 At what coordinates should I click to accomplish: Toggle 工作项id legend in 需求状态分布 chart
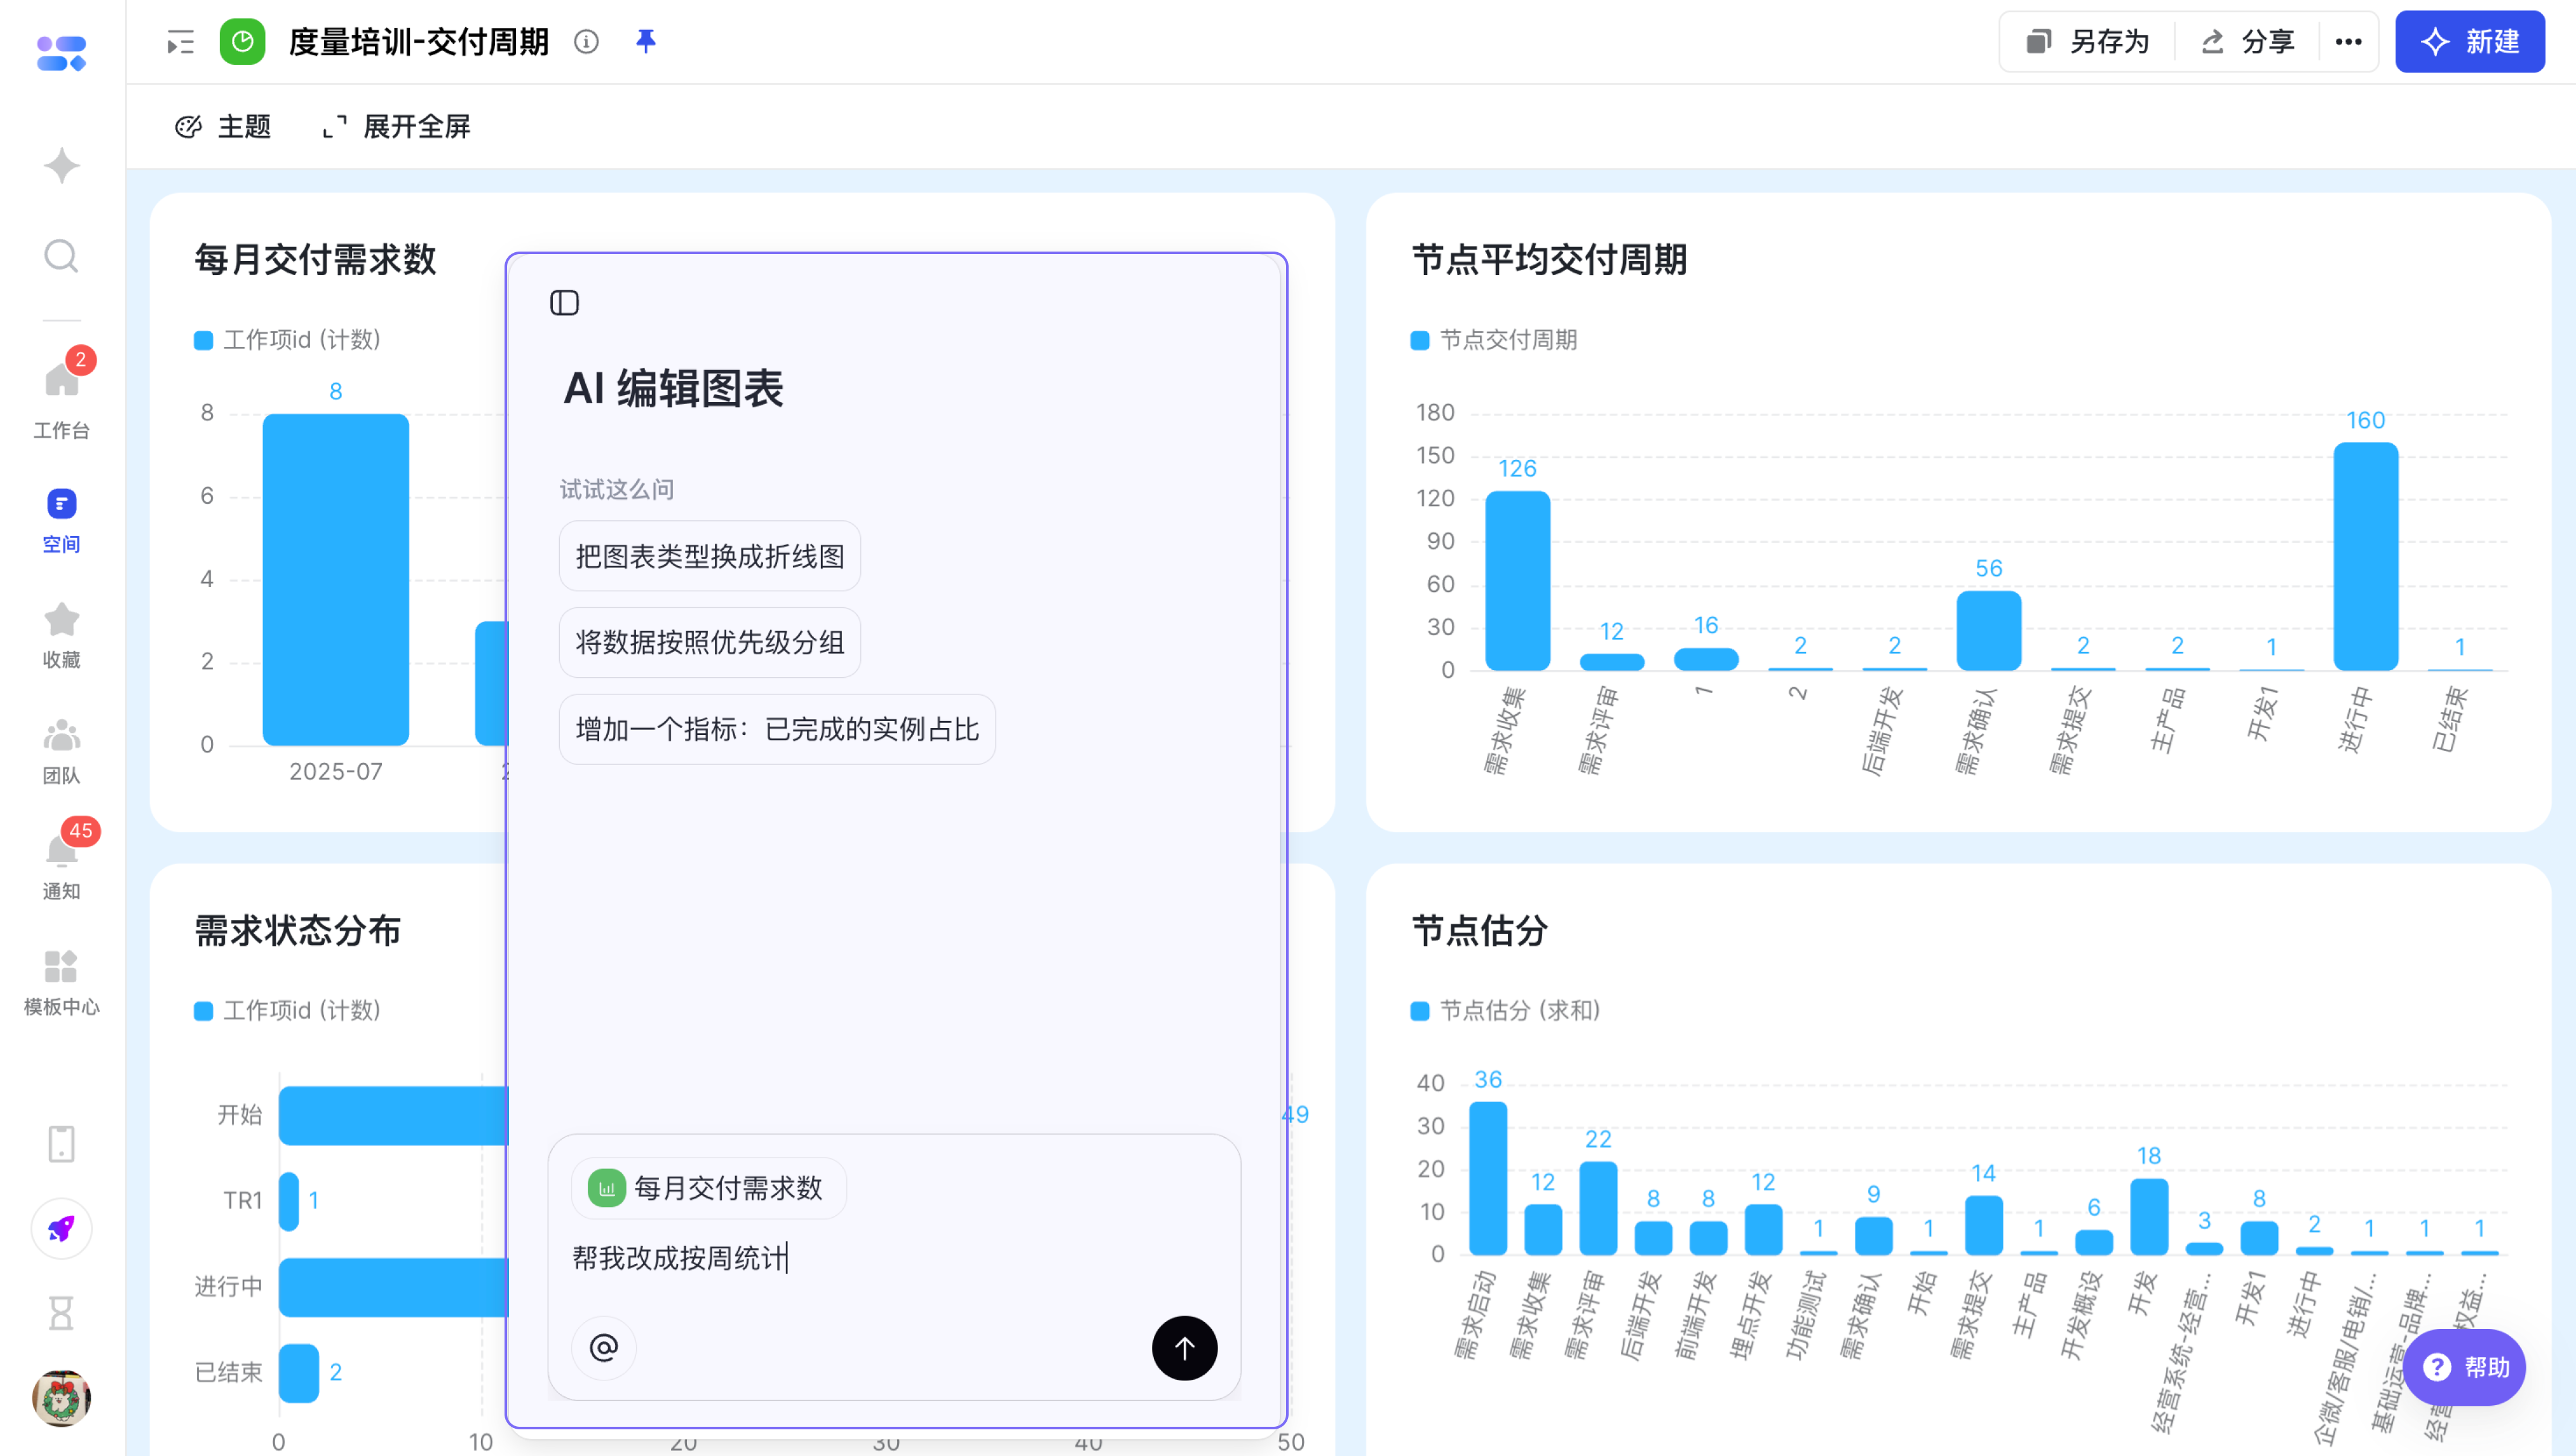point(287,1010)
